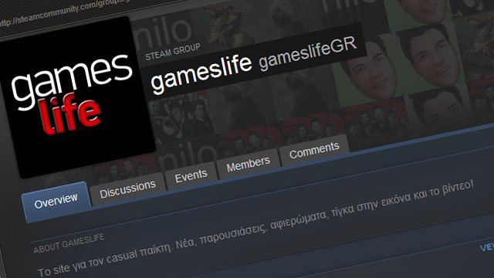Screen dimensions: 494x278
Task: Select the face thumbnail with green background
Action: 369,71
